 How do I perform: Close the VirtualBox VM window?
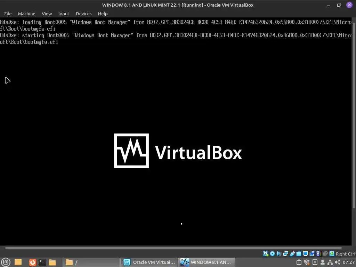(x=349, y=5)
